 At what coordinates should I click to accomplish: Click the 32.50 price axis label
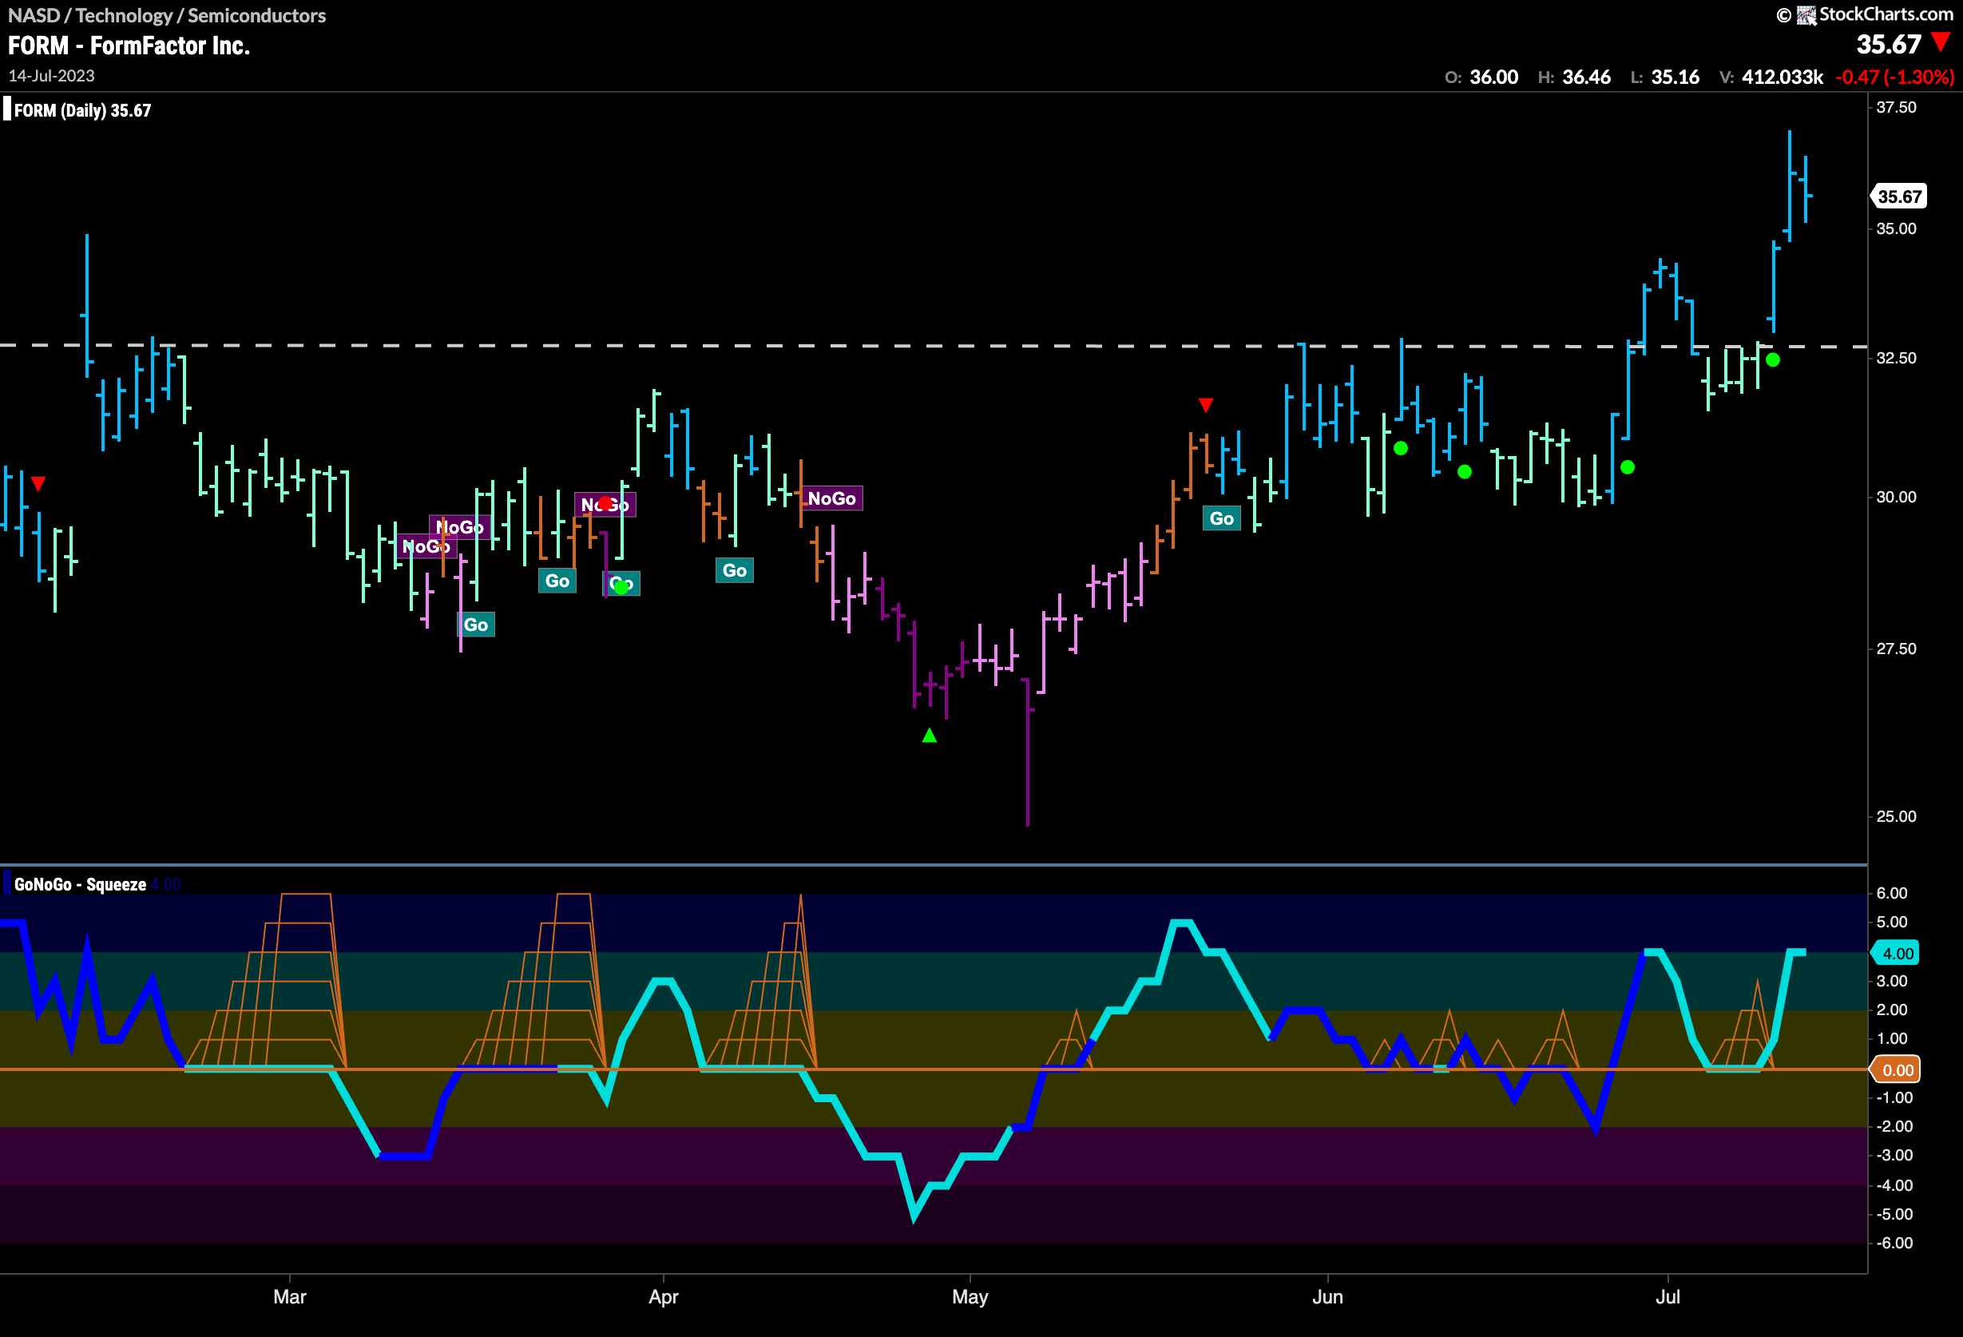point(1896,358)
